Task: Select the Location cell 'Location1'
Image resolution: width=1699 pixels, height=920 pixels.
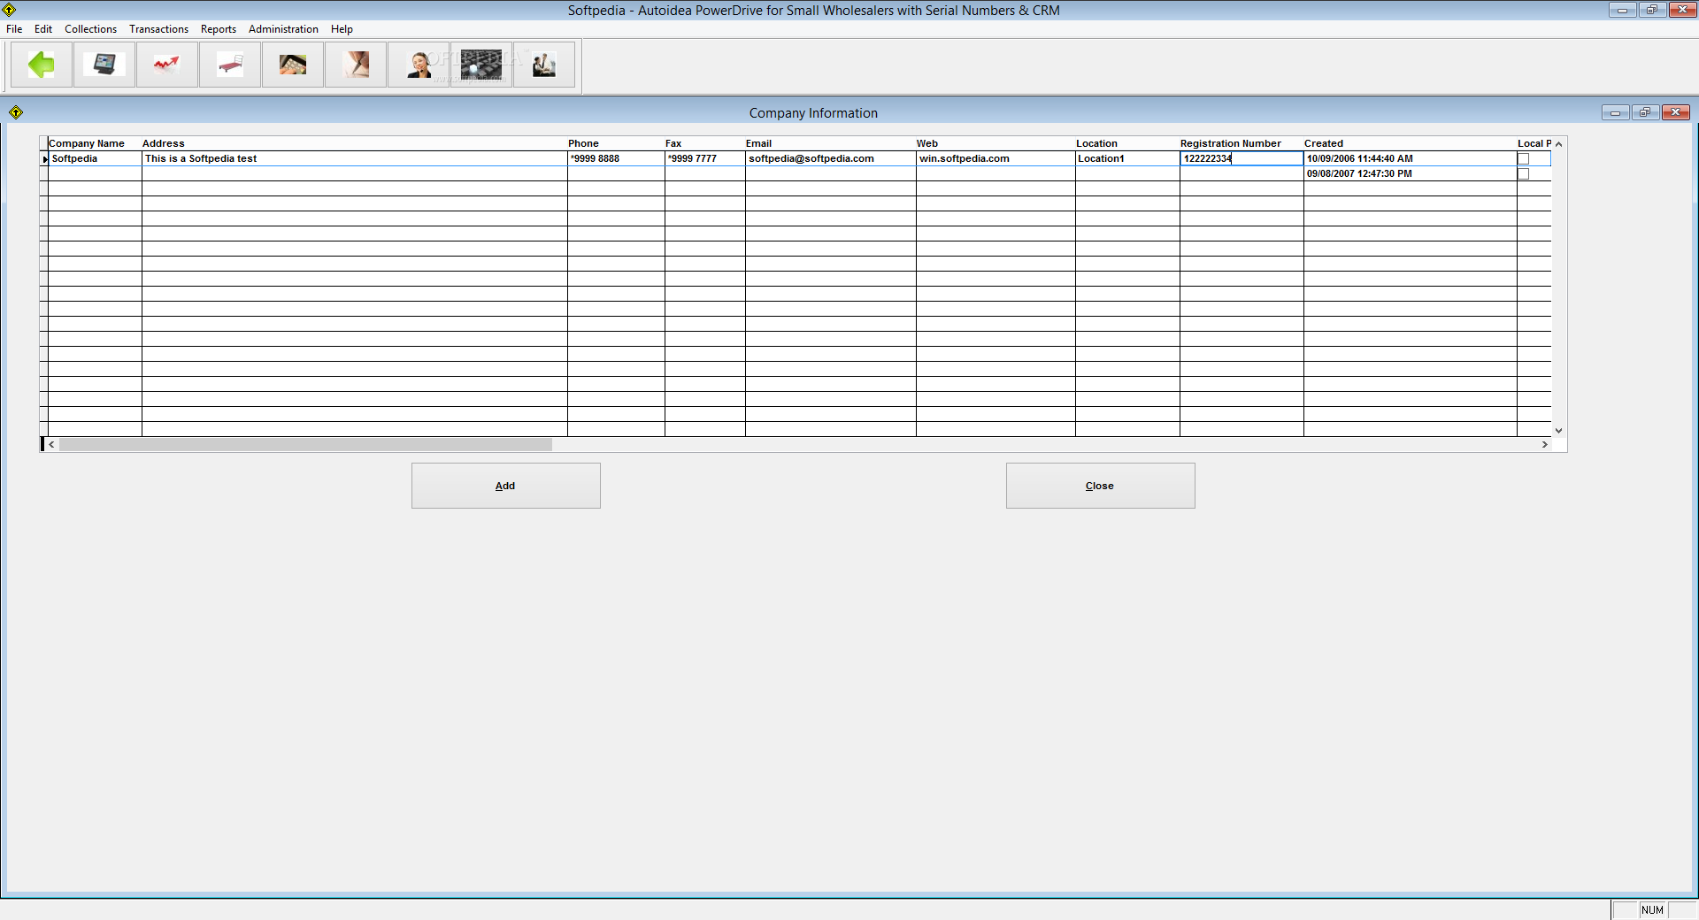Action: (1127, 159)
